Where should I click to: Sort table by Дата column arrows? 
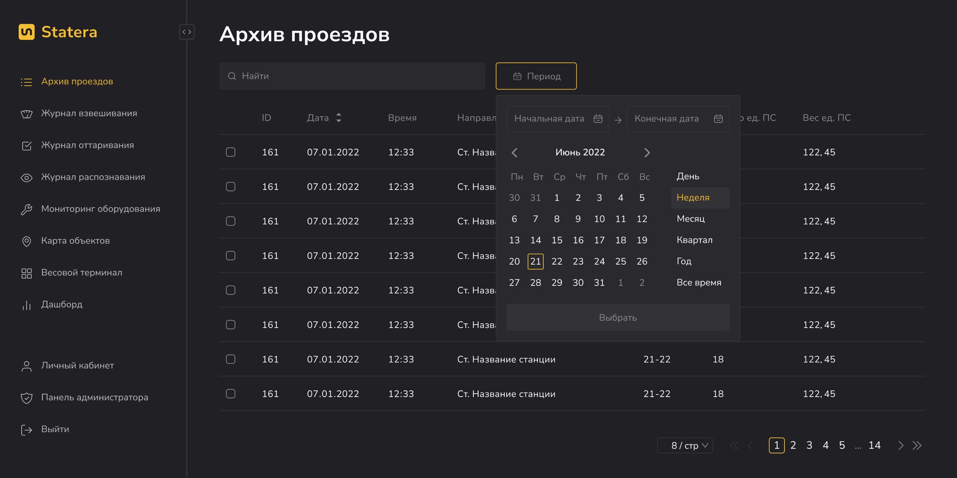[338, 118]
